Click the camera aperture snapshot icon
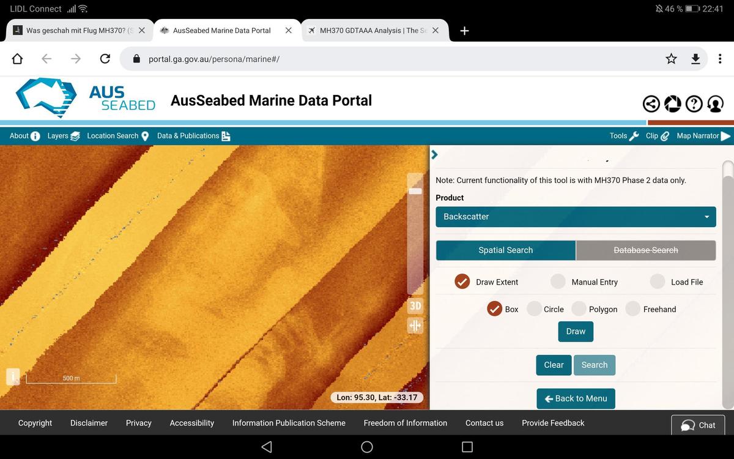The image size is (734, 459). coord(673,104)
